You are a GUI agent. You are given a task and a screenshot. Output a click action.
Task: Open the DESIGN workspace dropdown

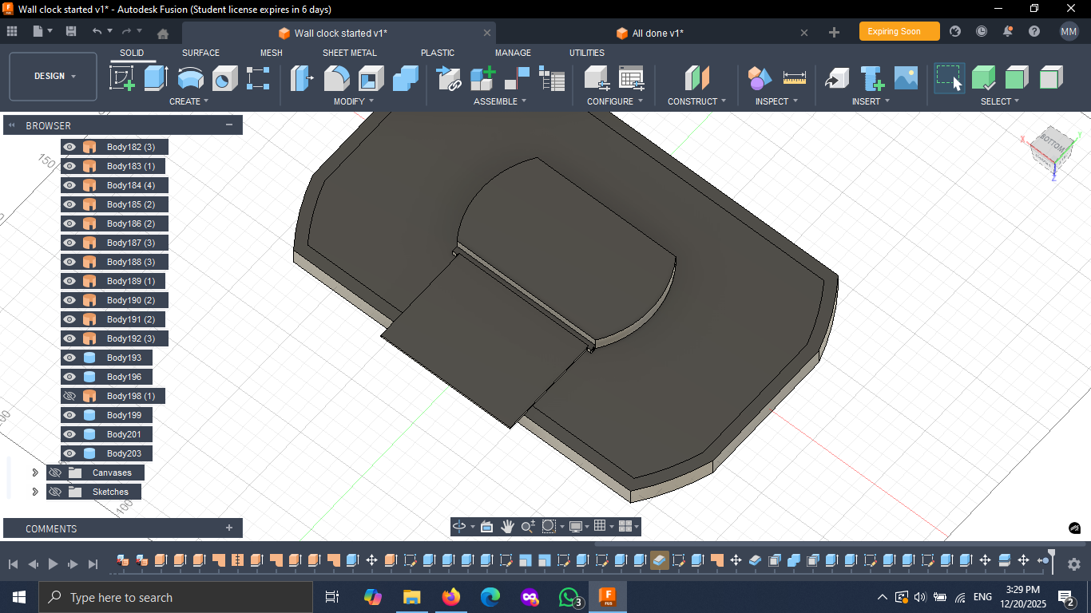click(x=54, y=77)
